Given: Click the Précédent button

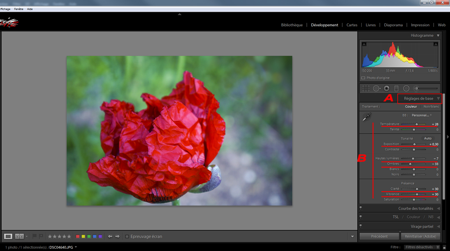Looking at the screenshot, I should coord(379,237).
